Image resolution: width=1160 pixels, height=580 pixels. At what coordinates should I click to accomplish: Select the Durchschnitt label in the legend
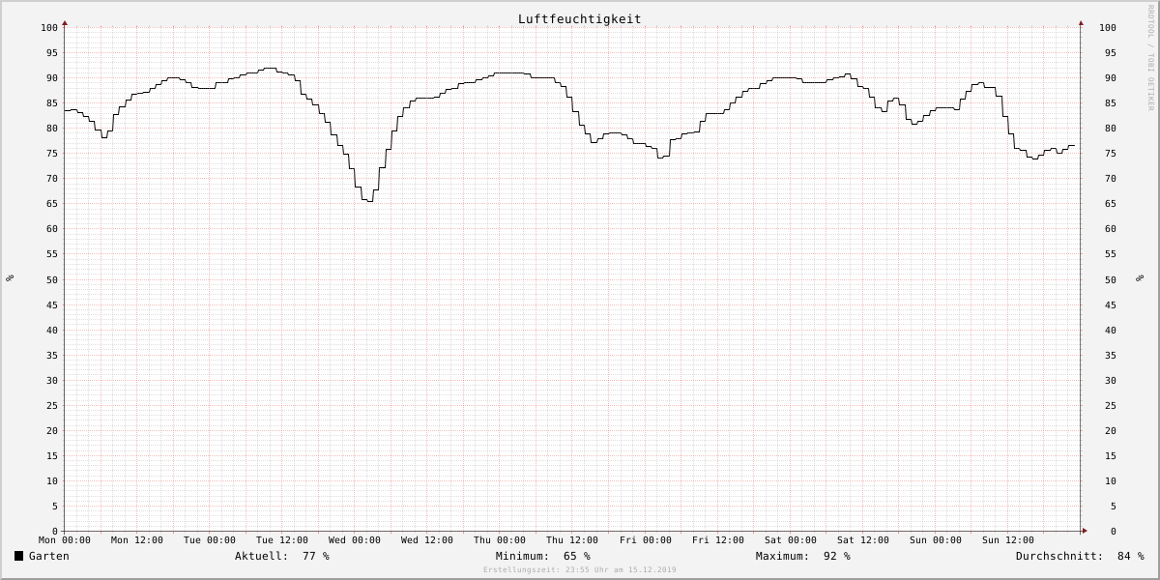point(1059,556)
